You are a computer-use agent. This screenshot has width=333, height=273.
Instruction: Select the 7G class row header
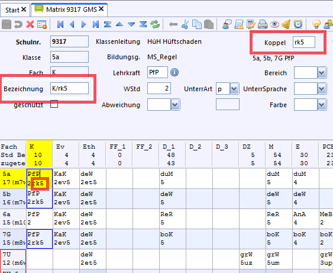13,239
